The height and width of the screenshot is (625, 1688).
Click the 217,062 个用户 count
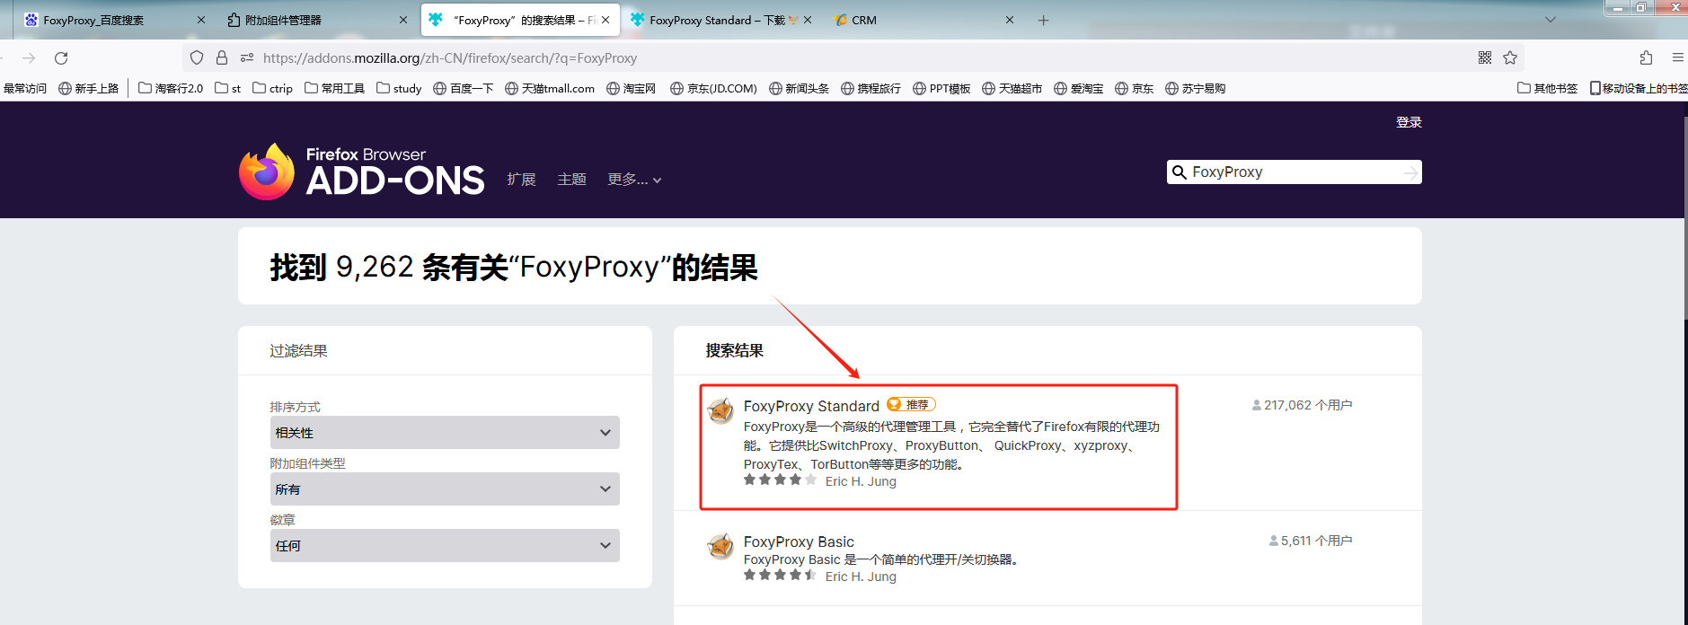(x=1302, y=405)
